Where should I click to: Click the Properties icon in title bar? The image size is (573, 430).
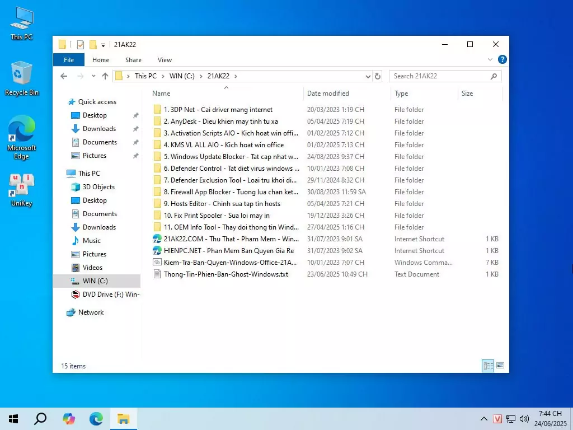pyautogui.click(x=81, y=45)
